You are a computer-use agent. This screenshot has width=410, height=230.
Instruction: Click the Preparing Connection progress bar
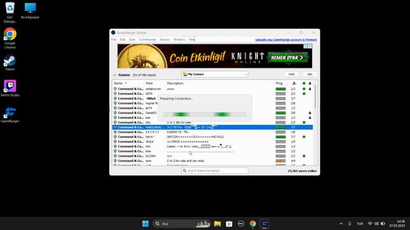[x=205, y=114]
